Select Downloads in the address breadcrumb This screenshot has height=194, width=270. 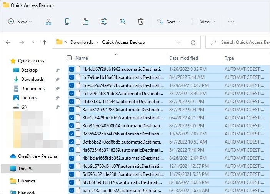tap(82, 42)
